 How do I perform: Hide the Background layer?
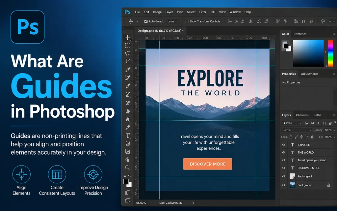pyautogui.click(x=284, y=185)
